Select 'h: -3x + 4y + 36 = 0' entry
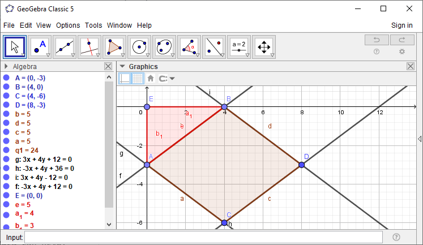 [x=45, y=169]
